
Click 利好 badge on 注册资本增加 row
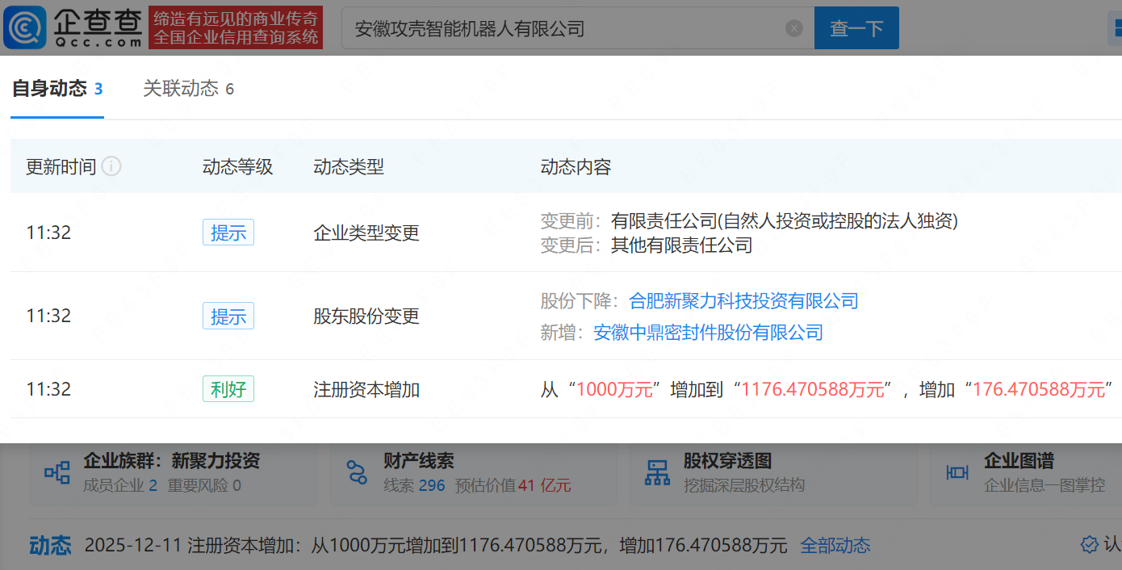click(228, 388)
